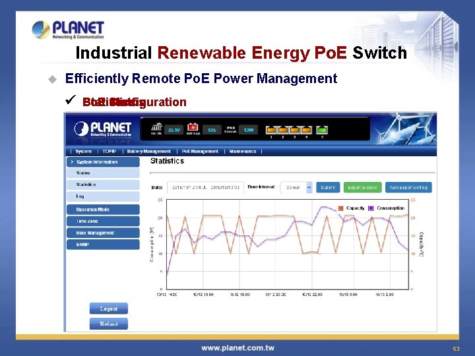475x356 pixels.
Task: Collapse the System Information section
Action: (103, 162)
